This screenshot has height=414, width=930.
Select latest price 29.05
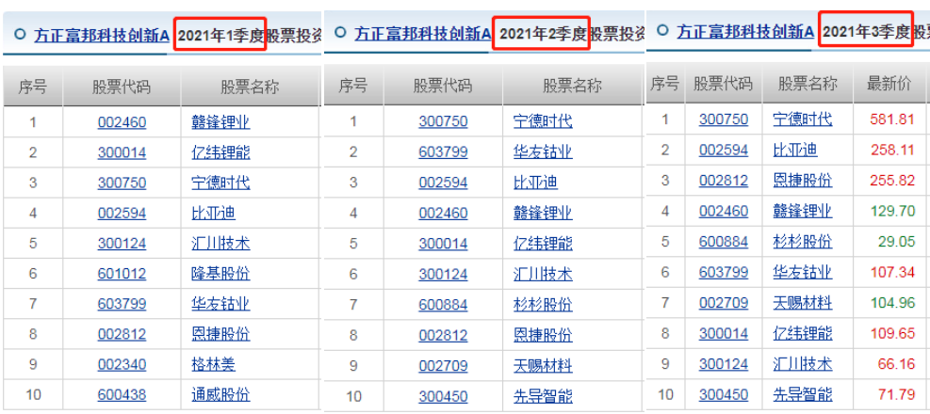click(x=896, y=242)
